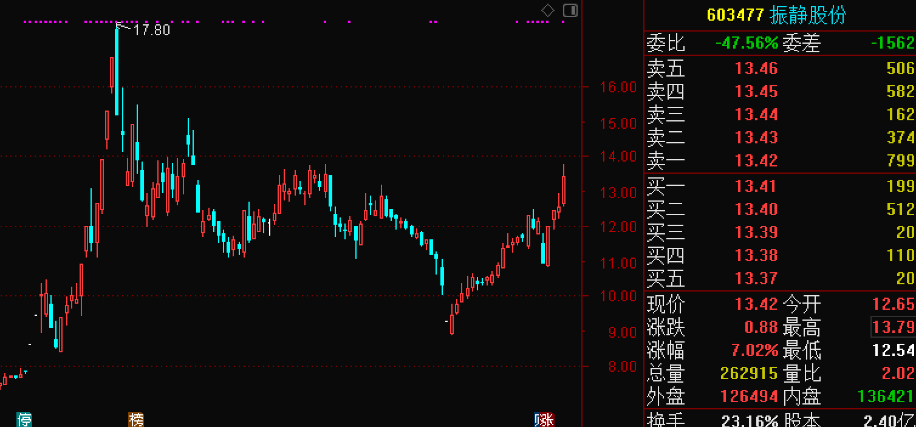The height and width of the screenshot is (427, 916).
Task: Click the 卖五 price 13.46
Action: click(756, 68)
